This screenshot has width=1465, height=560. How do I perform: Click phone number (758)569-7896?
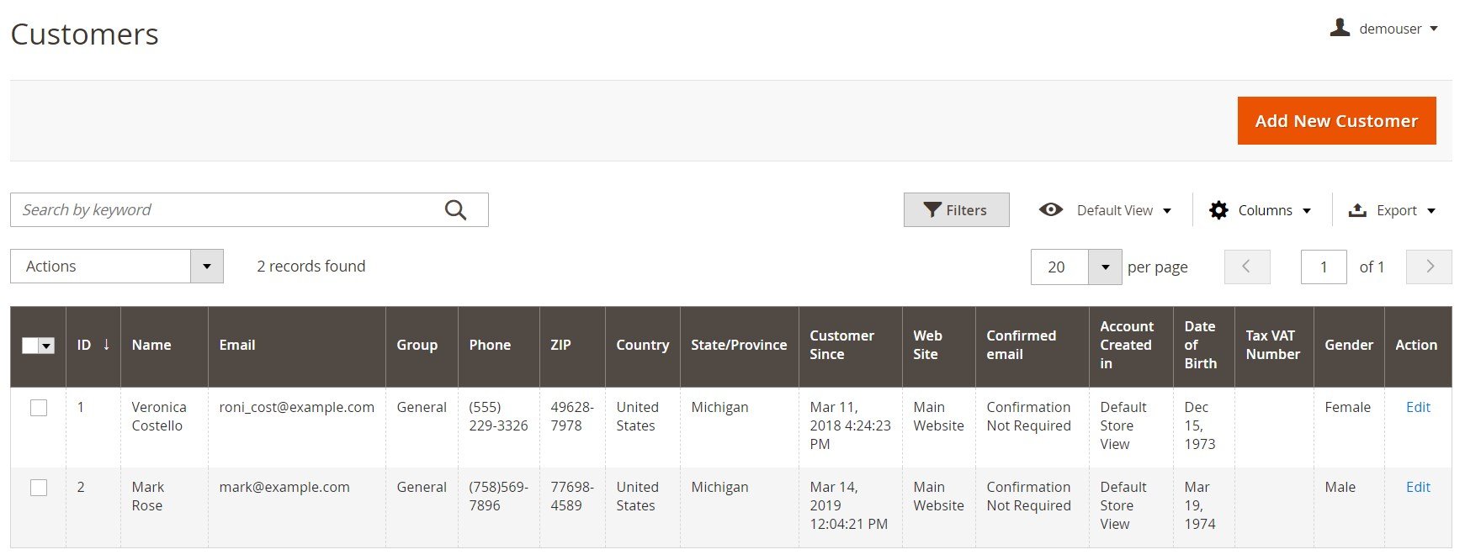point(499,496)
